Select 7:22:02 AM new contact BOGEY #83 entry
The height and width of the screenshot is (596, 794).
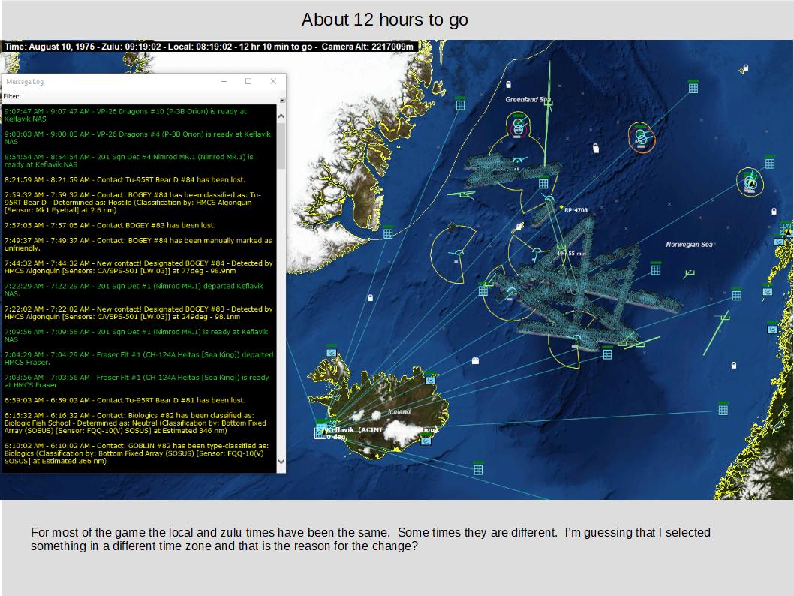140,312
